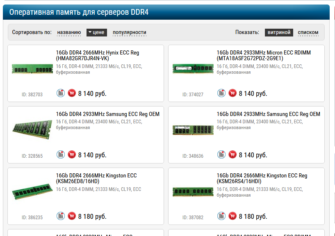Screen dimensions: 335x236
Task: Sort products by популярности
Action: click(130, 32)
